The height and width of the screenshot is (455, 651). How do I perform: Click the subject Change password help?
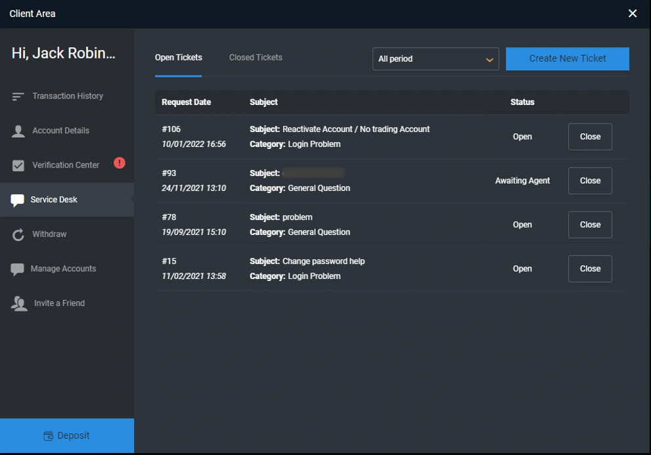[x=323, y=261]
